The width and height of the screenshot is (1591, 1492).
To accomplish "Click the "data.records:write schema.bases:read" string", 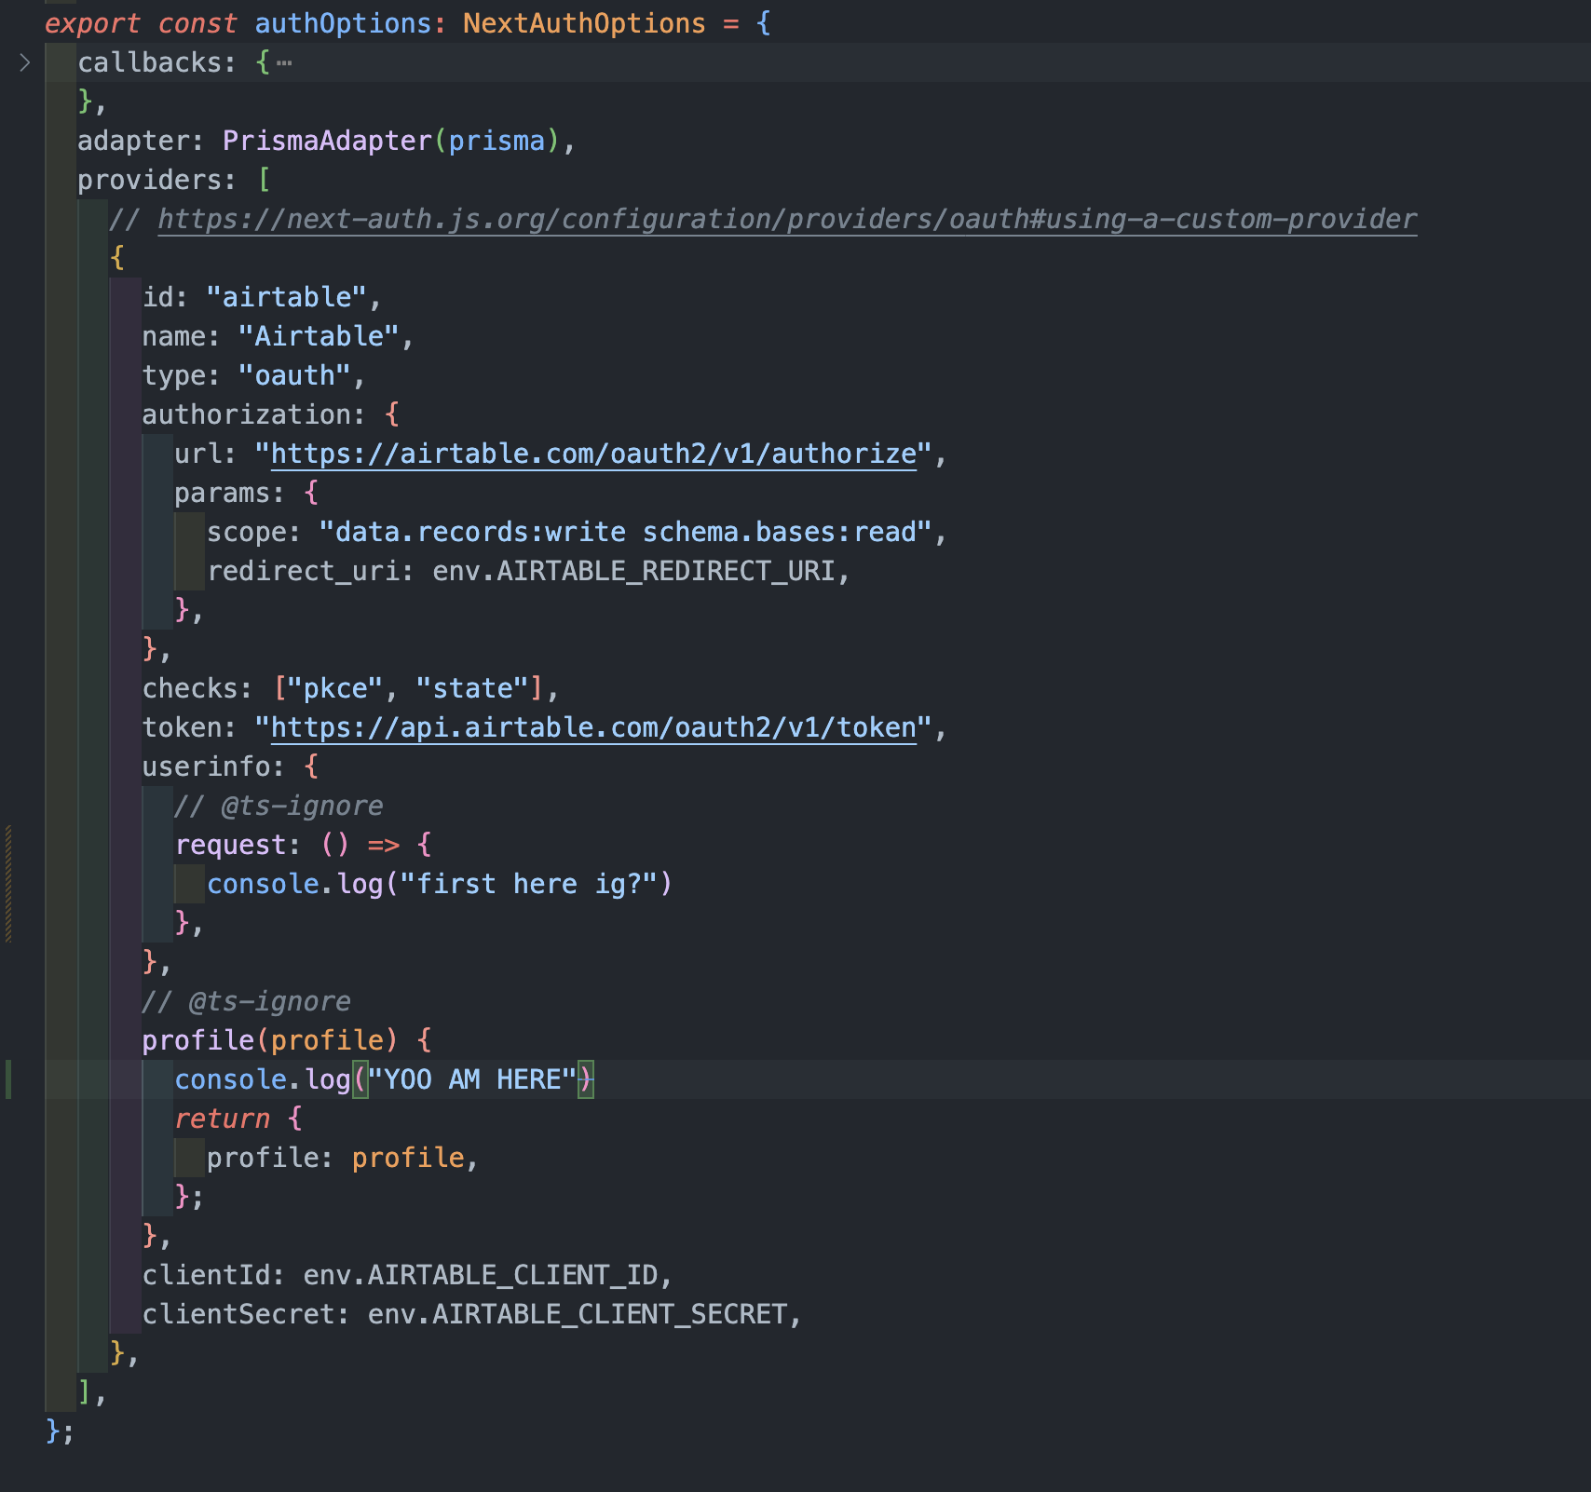I will pyautogui.click(x=626, y=532).
